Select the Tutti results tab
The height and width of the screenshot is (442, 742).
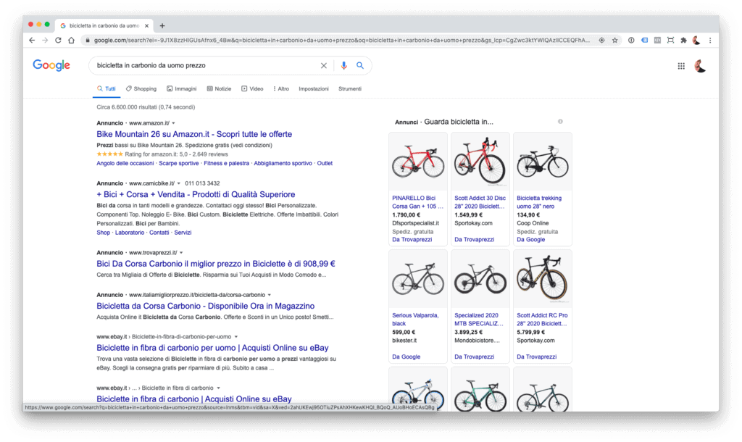(x=107, y=88)
